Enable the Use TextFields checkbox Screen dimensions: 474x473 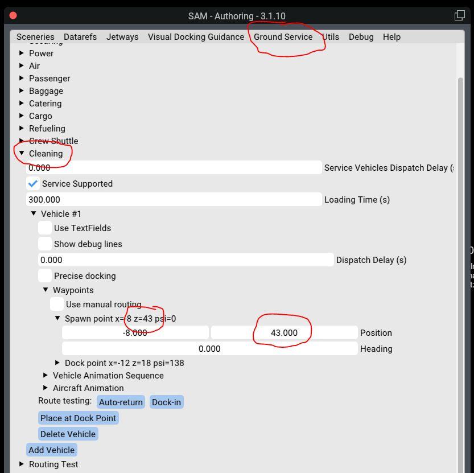coord(45,228)
